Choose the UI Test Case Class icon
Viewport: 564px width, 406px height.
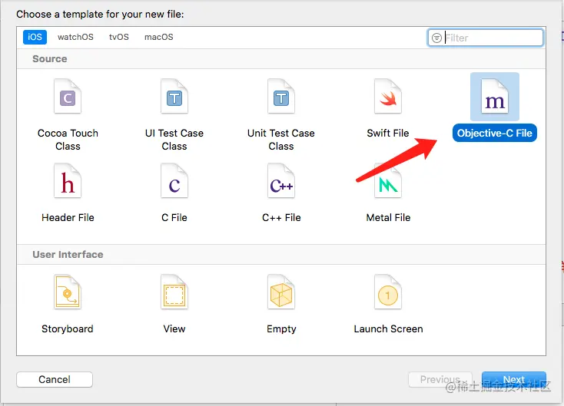pos(174,96)
